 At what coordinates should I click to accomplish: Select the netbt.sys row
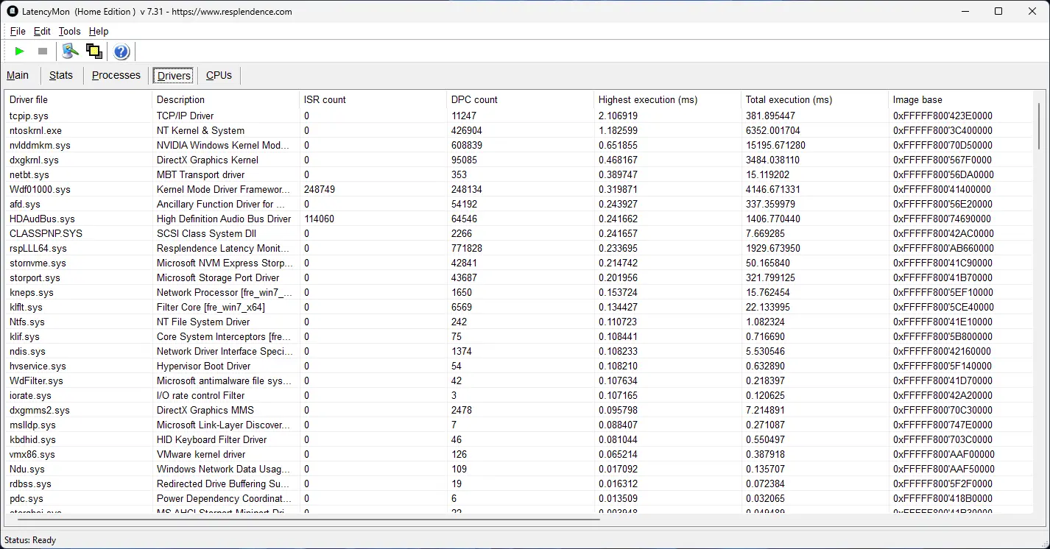pyautogui.click(x=519, y=174)
